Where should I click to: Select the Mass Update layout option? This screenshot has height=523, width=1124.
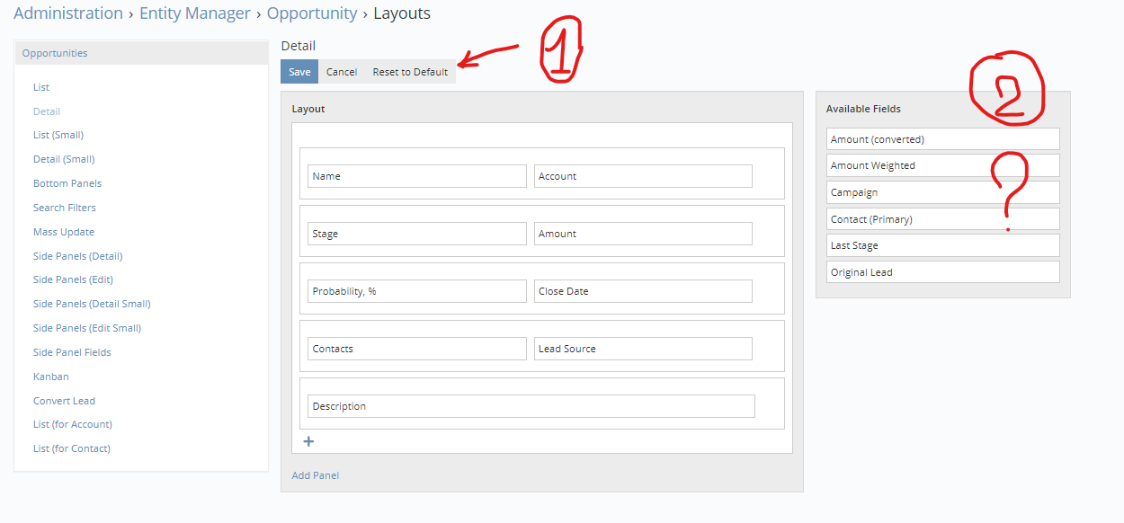63,231
